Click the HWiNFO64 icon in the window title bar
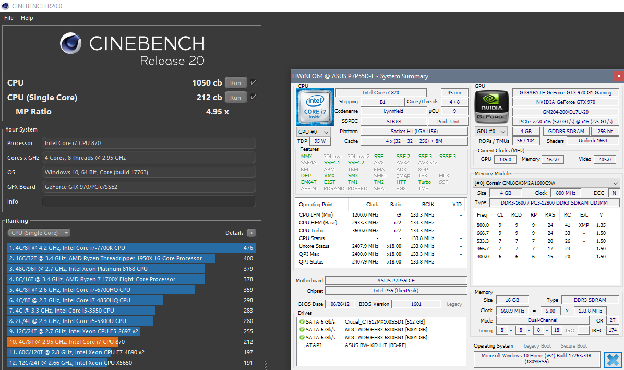This screenshot has height=370, width=624. [295, 76]
